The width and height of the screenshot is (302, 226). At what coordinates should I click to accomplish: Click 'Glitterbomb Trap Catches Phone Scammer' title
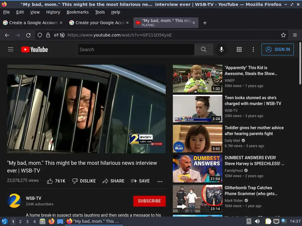[251, 191]
